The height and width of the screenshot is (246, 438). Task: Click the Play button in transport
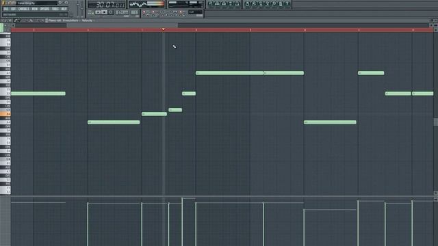98,12
